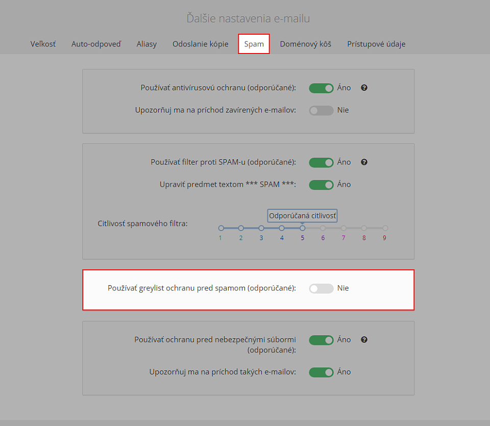Click the Spam tab
This screenshot has width=490, height=426.
[254, 44]
